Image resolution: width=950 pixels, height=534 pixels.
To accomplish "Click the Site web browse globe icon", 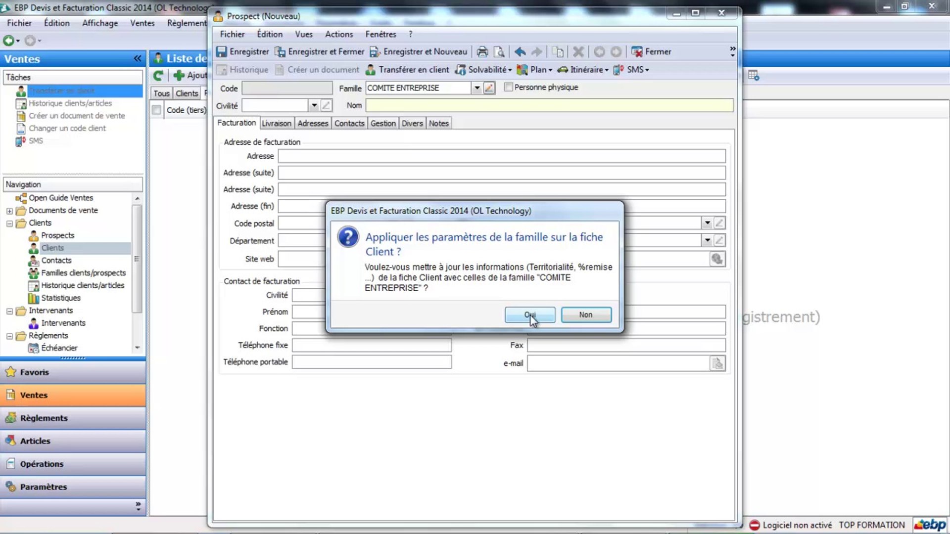I will click(717, 259).
